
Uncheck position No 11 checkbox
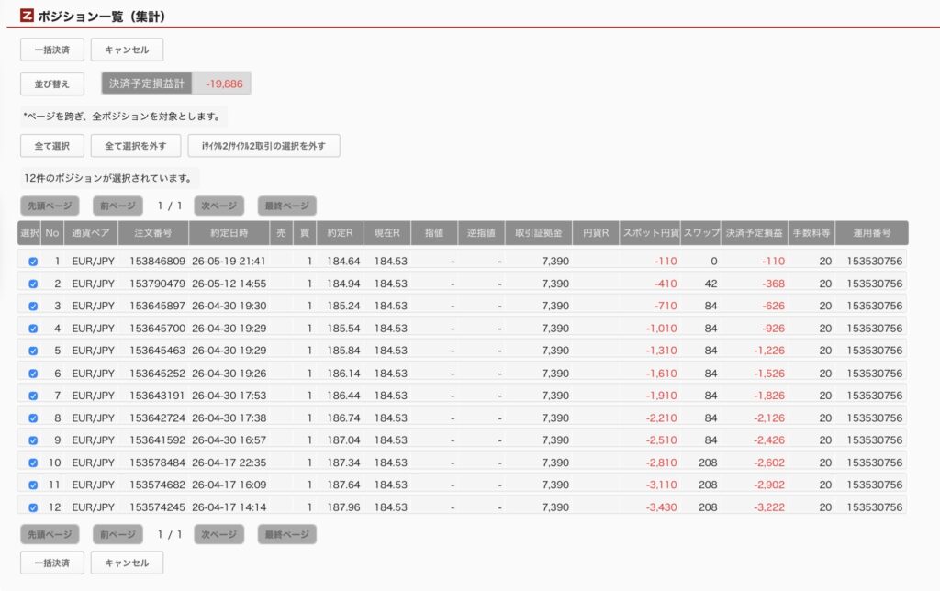coord(33,485)
